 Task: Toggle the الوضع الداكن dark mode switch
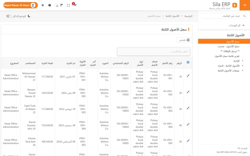point(9,16)
